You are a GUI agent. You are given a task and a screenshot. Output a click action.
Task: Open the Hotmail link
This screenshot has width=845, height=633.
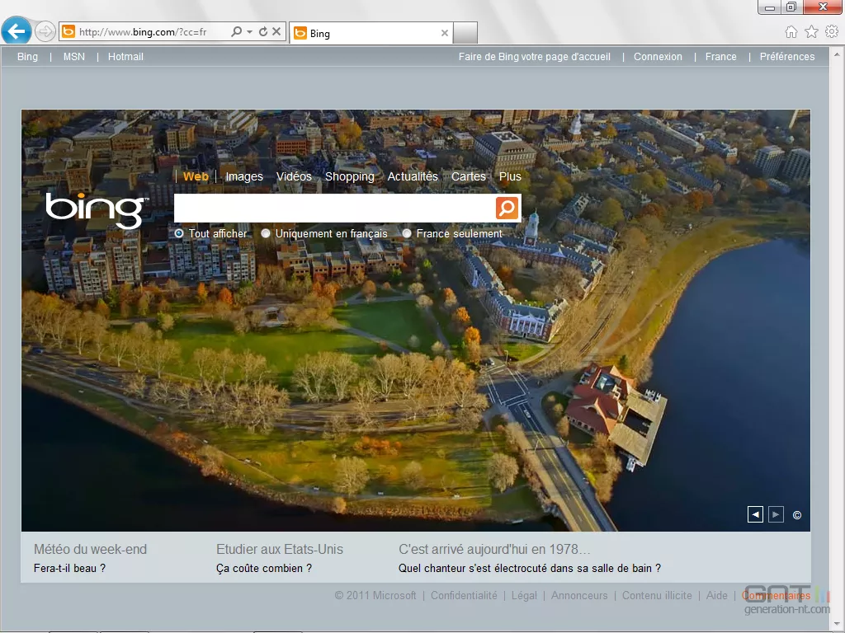coord(125,57)
